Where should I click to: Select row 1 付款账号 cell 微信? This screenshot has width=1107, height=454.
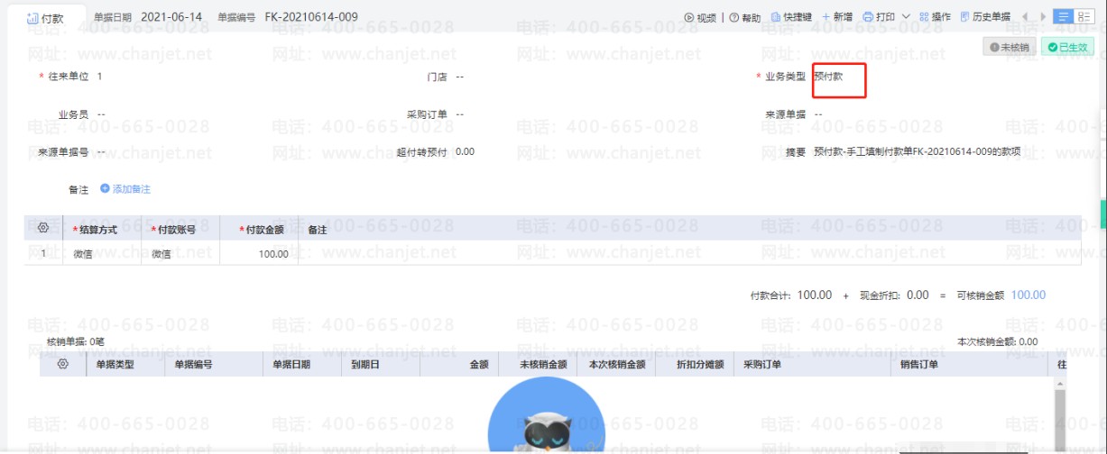180,254
